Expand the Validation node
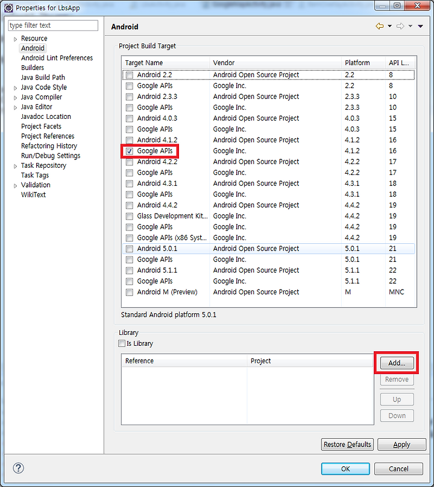Screen dimensions: 434x487 click(x=15, y=186)
